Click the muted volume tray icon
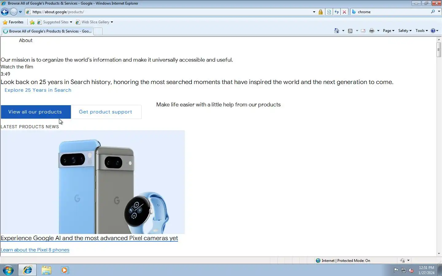 (x=411, y=270)
